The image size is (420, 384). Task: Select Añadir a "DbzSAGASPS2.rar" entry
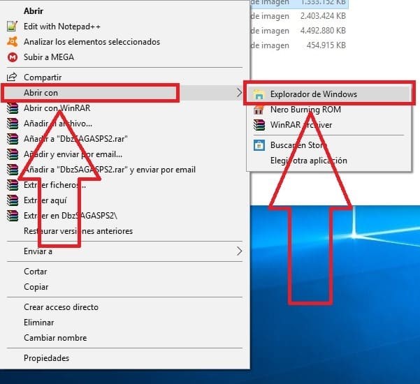point(69,139)
